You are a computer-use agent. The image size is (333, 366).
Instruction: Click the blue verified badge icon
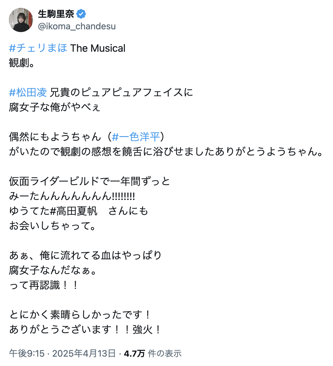click(81, 14)
